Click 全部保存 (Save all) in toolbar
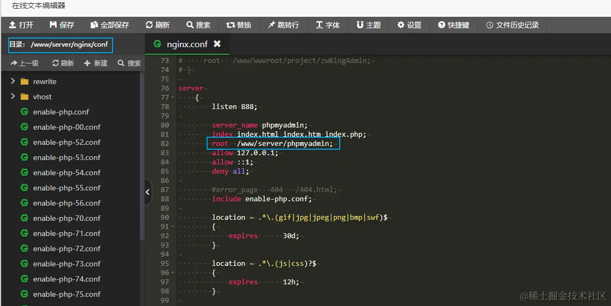This screenshot has width=611, height=306. click(x=109, y=25)
